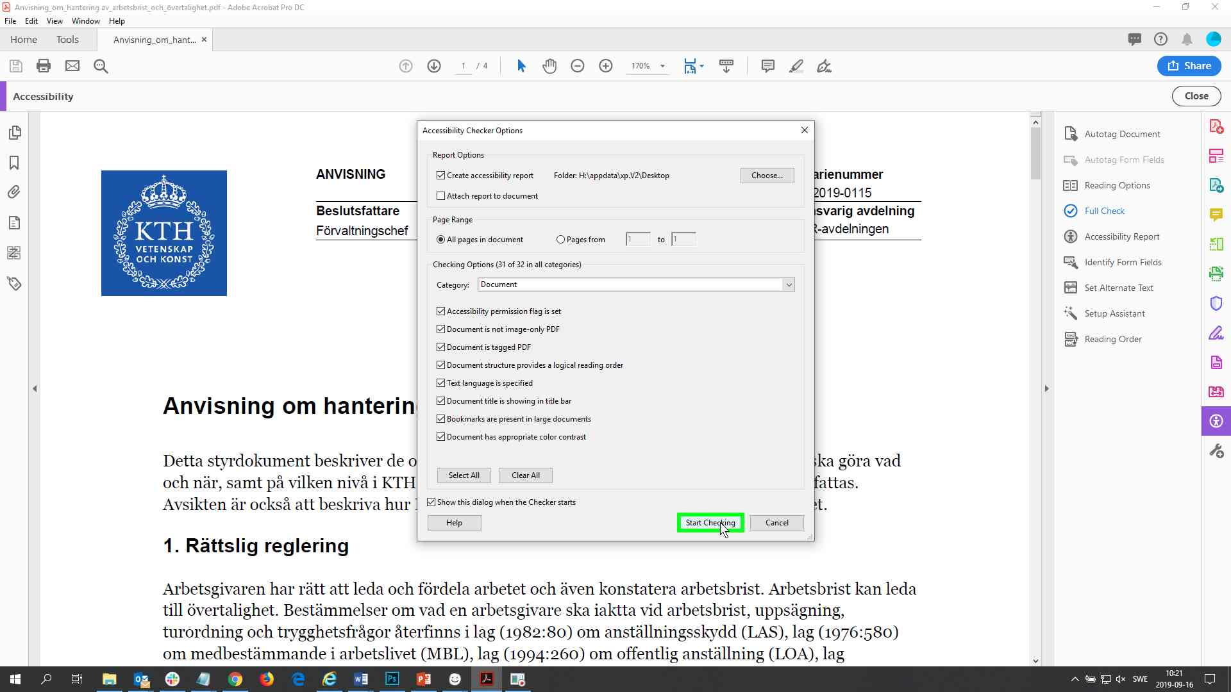Switch to the Home tab
1231x692 pixels.
pos(24,40)
